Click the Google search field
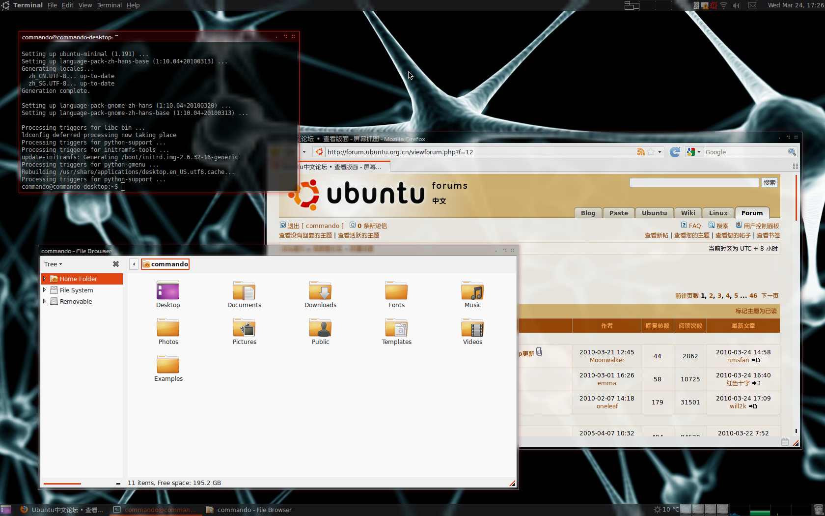This screenshot has width=825, height=516. pyautogui.click(x=745, y=152)
